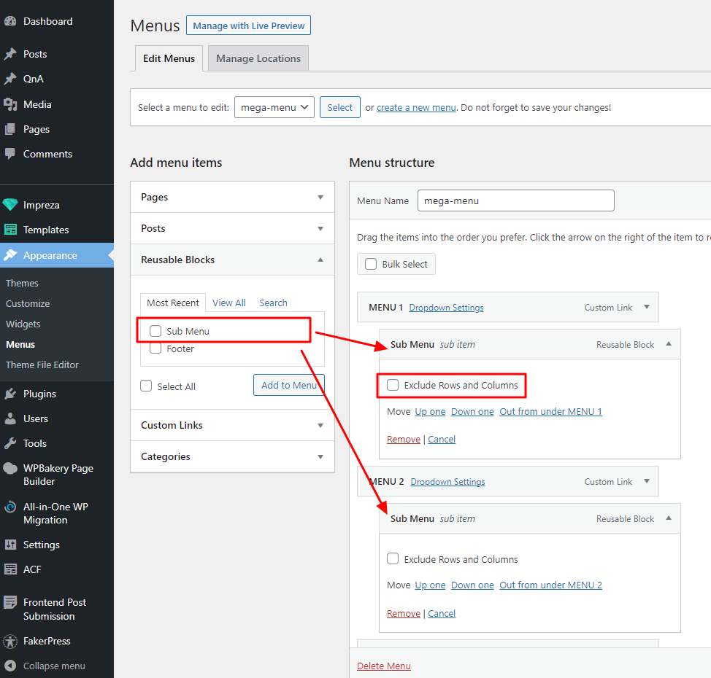
Task: Click the Settings sliders icon
Action: click(10, 545)
